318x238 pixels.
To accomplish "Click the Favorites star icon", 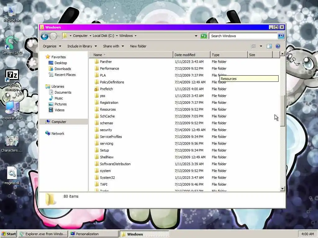I will (48, 57).
